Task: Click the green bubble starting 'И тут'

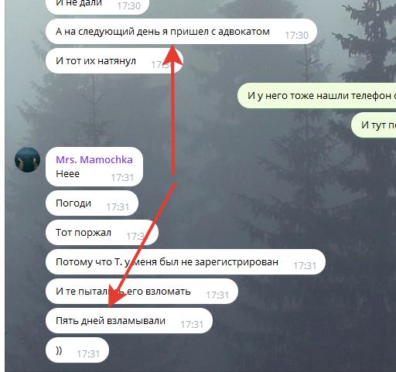Action: (x=374, y=125)
